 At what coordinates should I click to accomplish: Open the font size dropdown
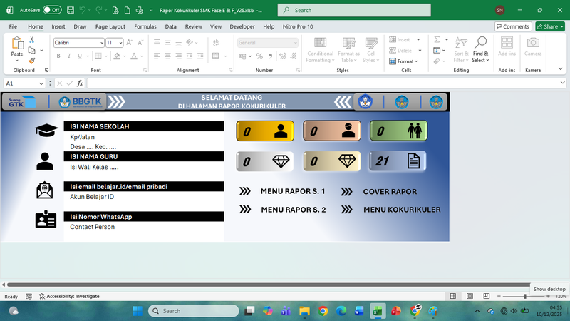pyautogui.click(x=120, y=43)
